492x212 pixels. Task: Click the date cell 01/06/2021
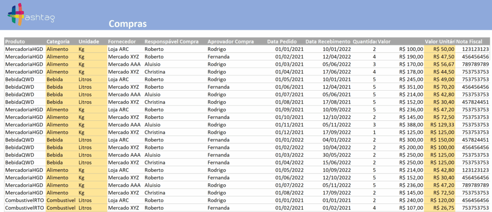tap(289, 87)
